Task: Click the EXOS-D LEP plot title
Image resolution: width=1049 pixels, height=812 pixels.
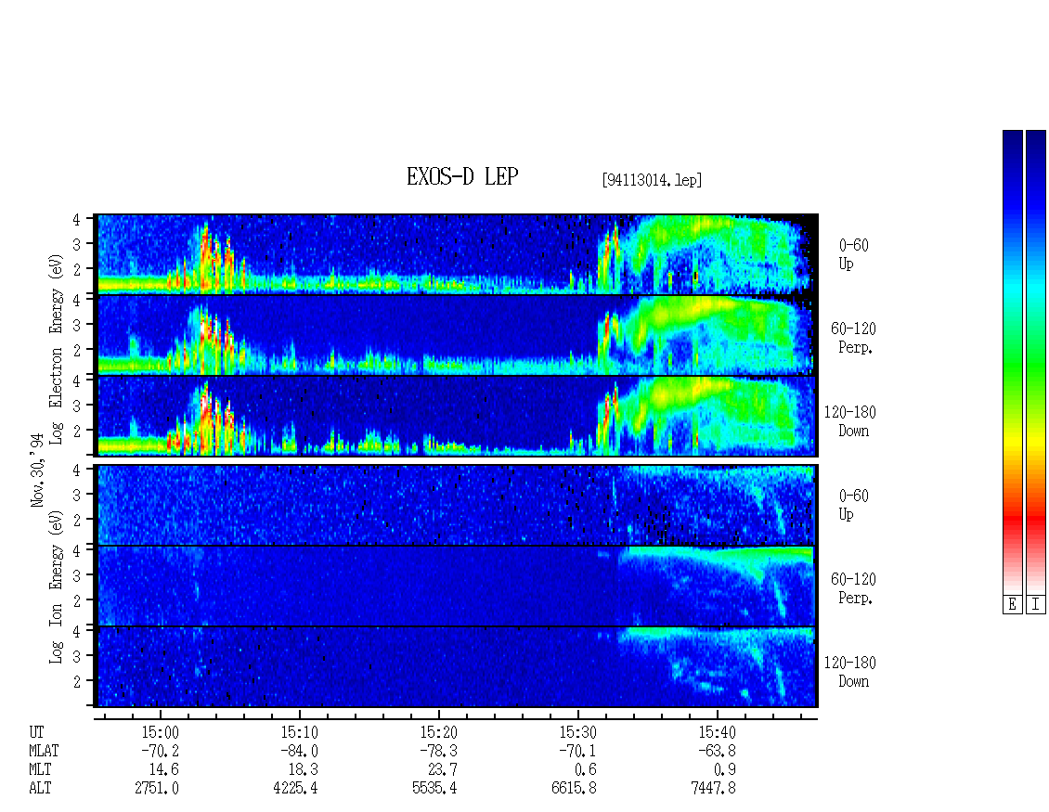Action: pyautogui.click(x=462, y=176)
